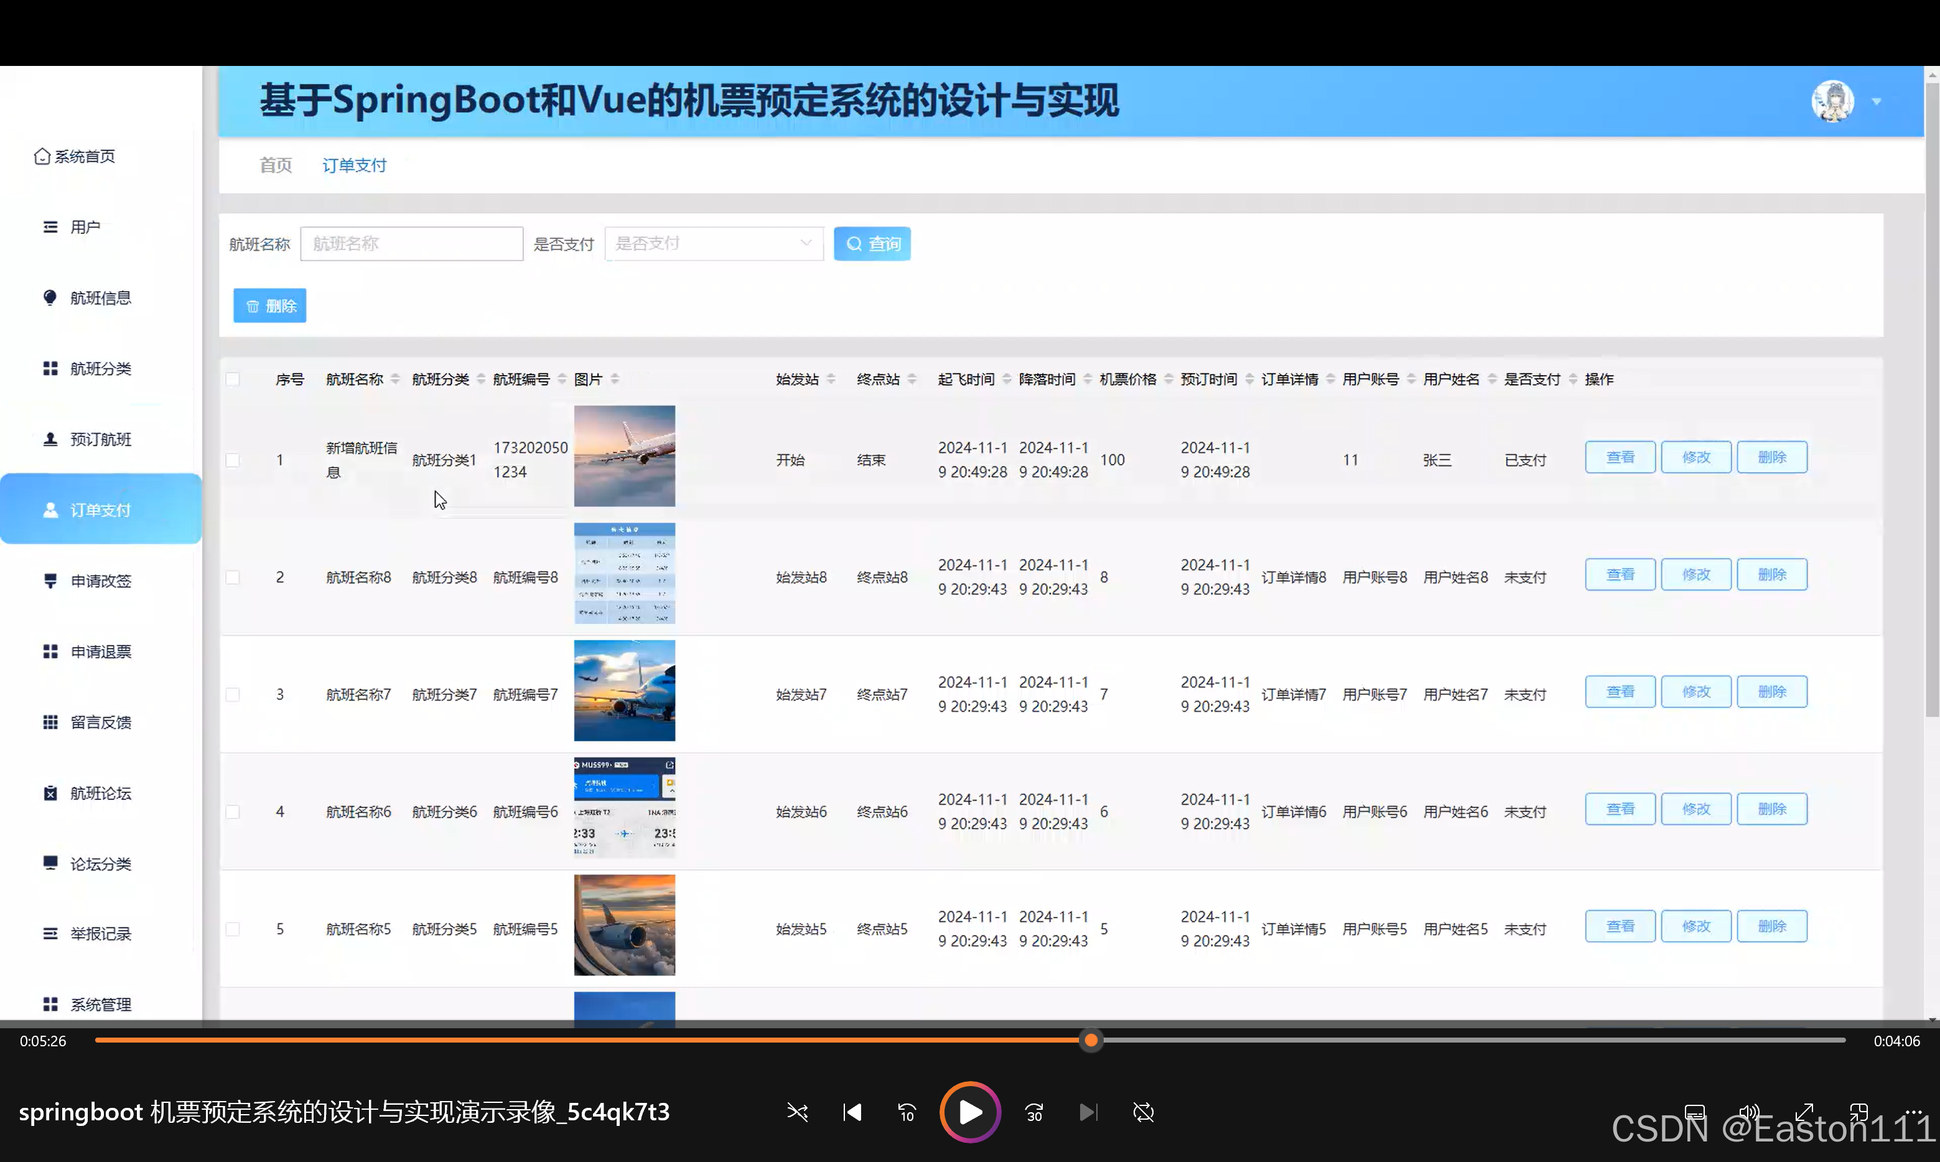Sort by 航班名称 column arrows
The width and height of the screenshot is (1940, 1162).
coord(396,379)
